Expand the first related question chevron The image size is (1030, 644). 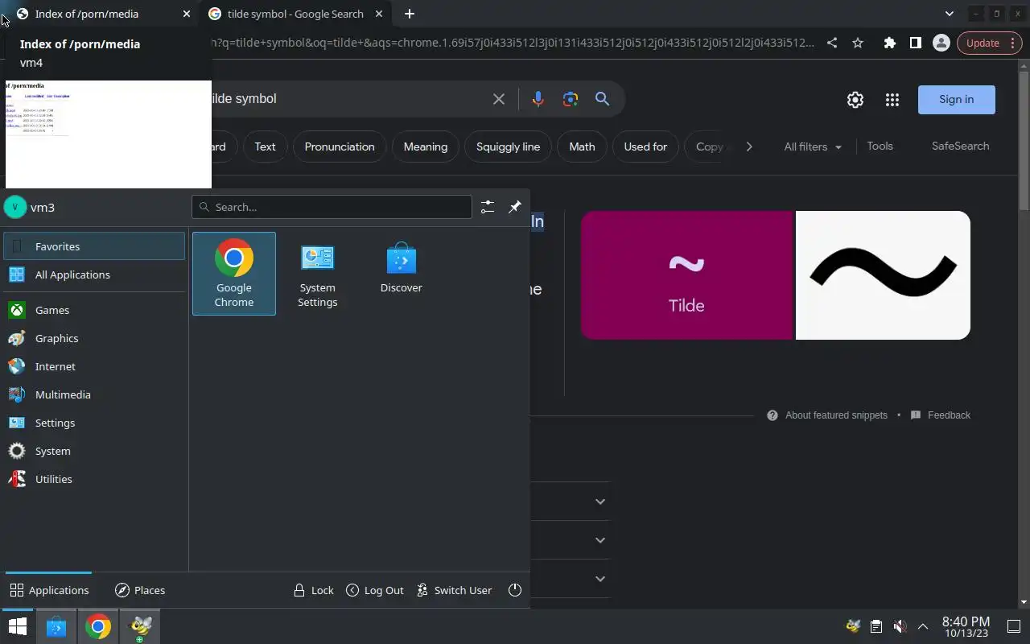[x=600, y=502]
